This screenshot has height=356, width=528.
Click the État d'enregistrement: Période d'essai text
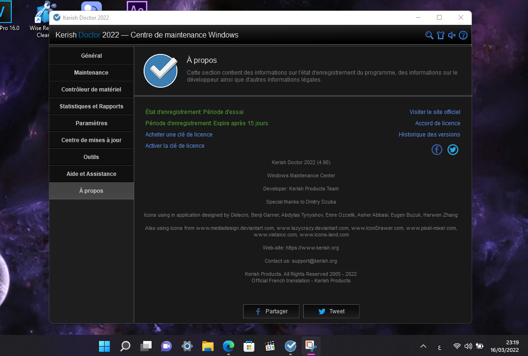[x=194, y=112]
